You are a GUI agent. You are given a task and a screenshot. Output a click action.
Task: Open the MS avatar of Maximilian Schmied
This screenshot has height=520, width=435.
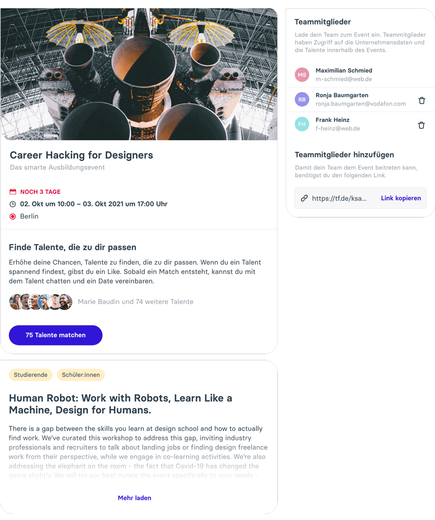pos(302,75)
